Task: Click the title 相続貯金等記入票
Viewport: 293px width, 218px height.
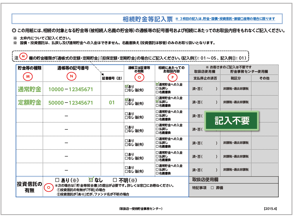Action: coord(148,19)
